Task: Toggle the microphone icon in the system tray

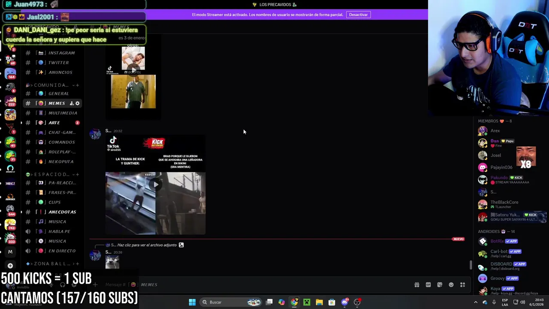Action: point(494,302)
